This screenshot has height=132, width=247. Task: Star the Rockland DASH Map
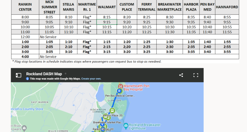tap(66, 74)
